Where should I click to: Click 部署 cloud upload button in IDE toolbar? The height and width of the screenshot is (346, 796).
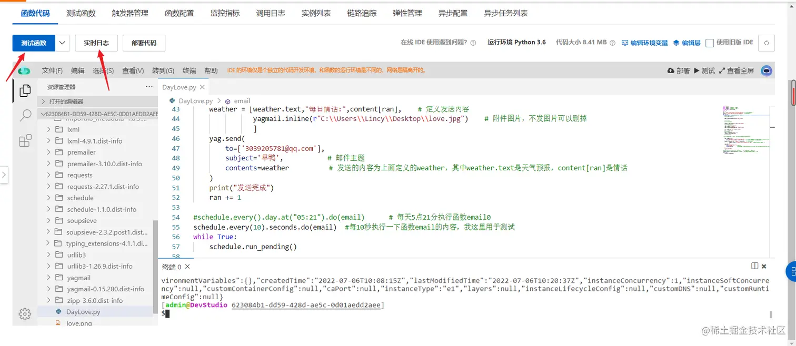[678, 70]
